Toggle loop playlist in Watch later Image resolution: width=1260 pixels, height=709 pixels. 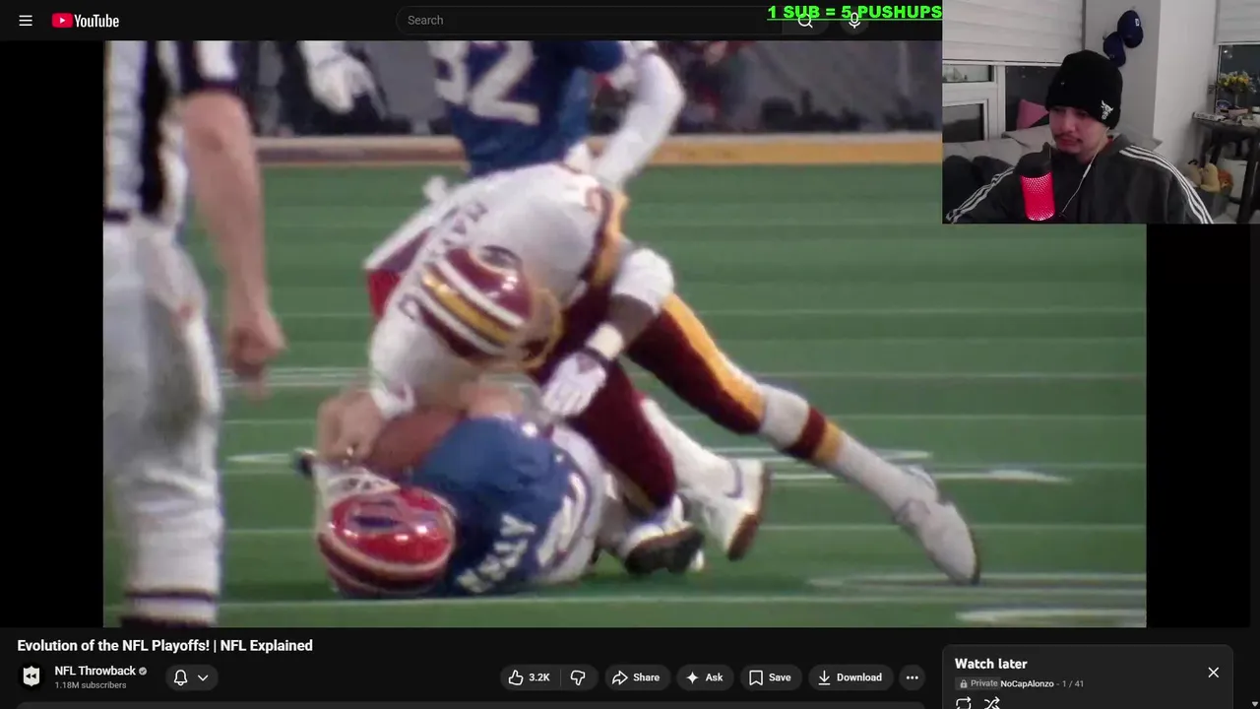[964, 702]
